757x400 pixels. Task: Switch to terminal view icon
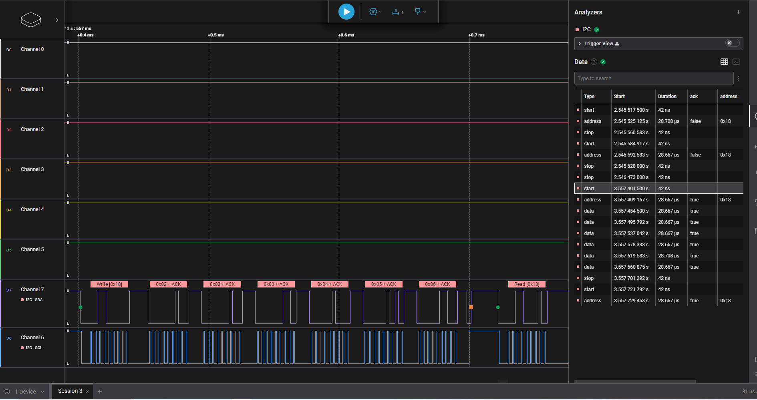pyautogui.click(x=736, y=62)
